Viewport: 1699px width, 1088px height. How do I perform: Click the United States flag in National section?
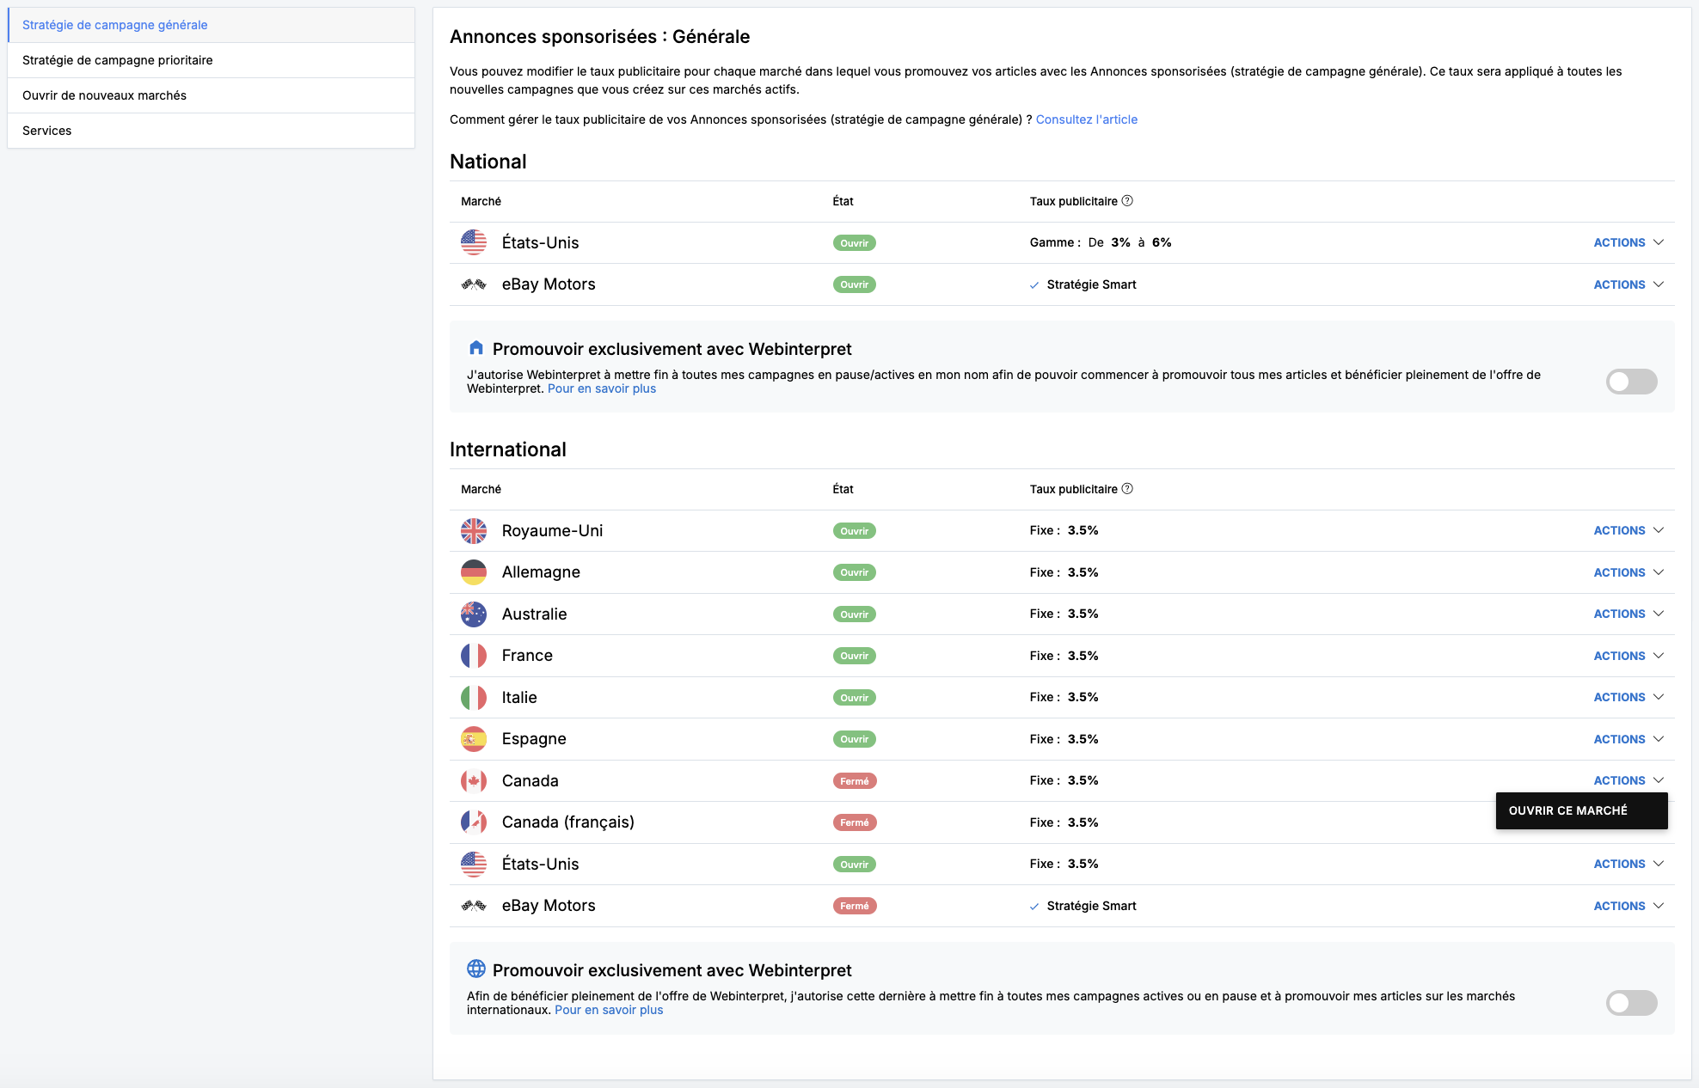tap(474, 242)
